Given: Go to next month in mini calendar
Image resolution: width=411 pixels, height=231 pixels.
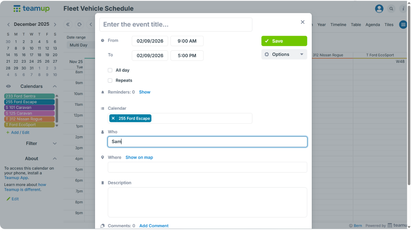Looking at the screenshot, I should point(55,24).
